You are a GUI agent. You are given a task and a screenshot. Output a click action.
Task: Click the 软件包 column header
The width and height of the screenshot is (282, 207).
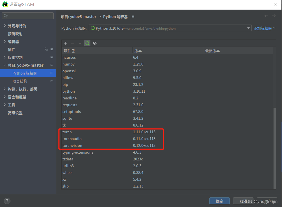[97, 51]
